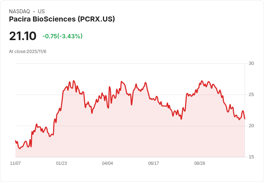
Task: Click the 04/04 date on the x-axis
Action: [x=108, y=163]
